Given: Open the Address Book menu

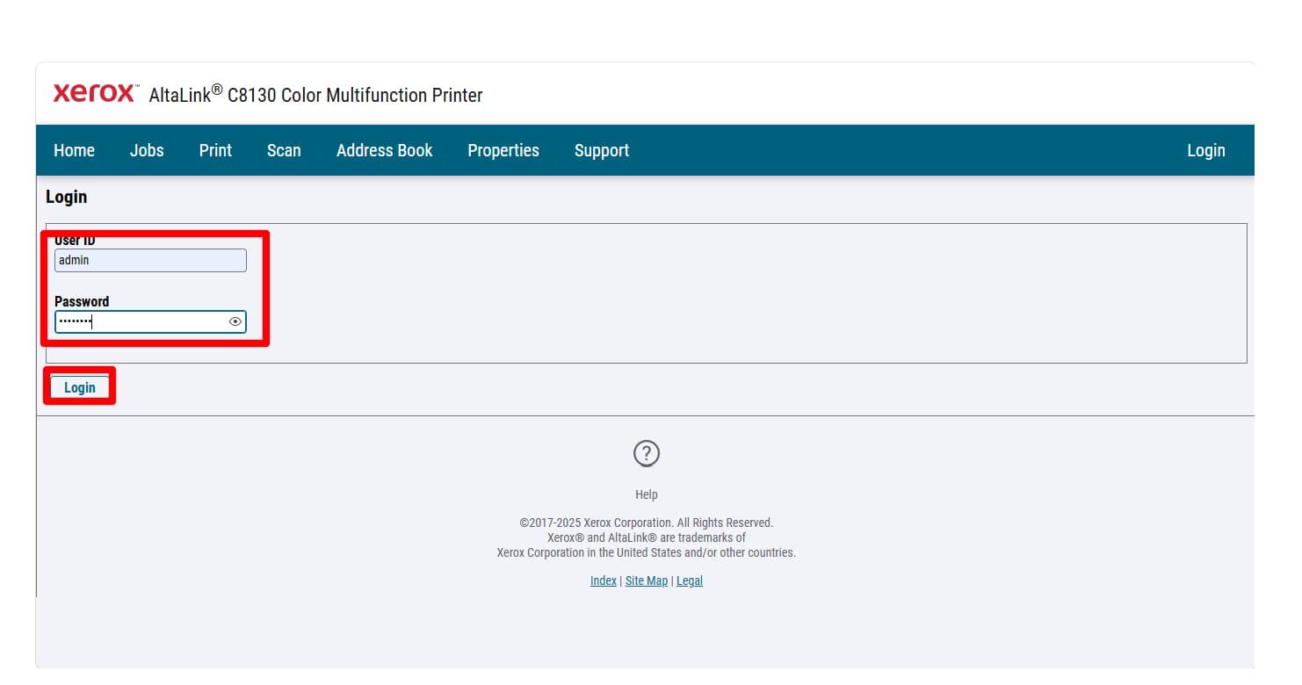Looking at the screenshot, I should click(x=385, y=150).
